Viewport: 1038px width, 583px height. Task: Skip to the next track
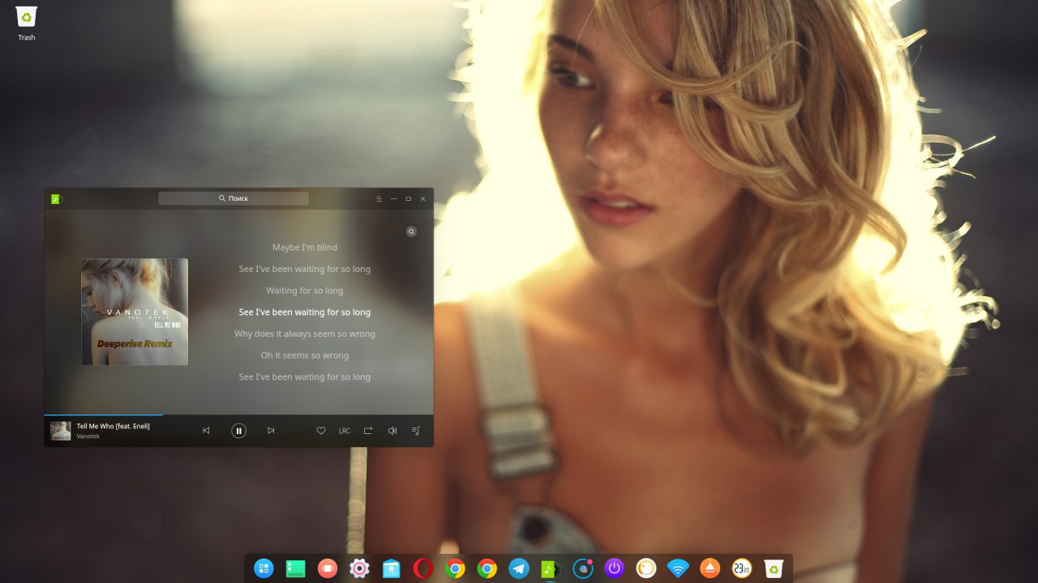point(271,431)
